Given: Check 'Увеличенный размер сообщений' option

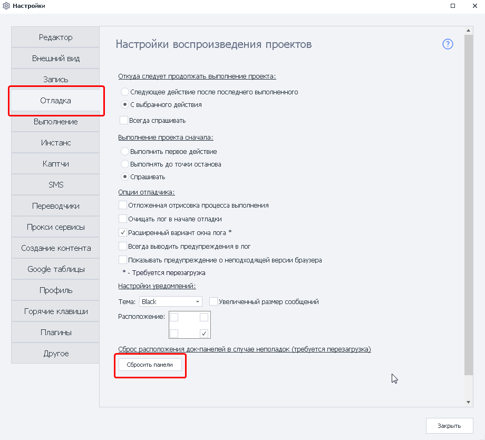Looking at the screenshot, I should 214,301.
